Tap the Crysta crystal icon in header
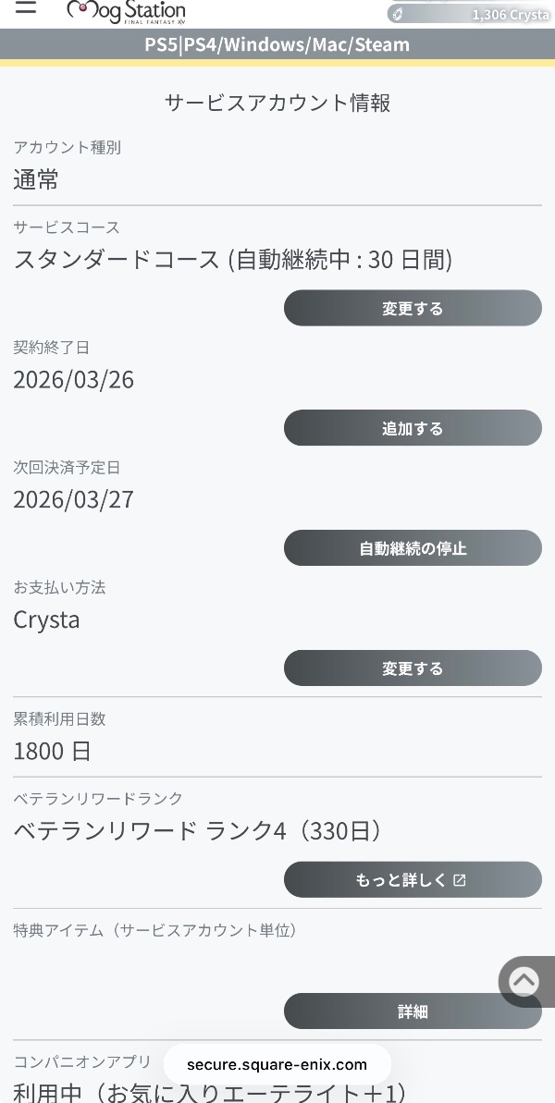This screenshot has height=1103, width=555. [396, 15]
